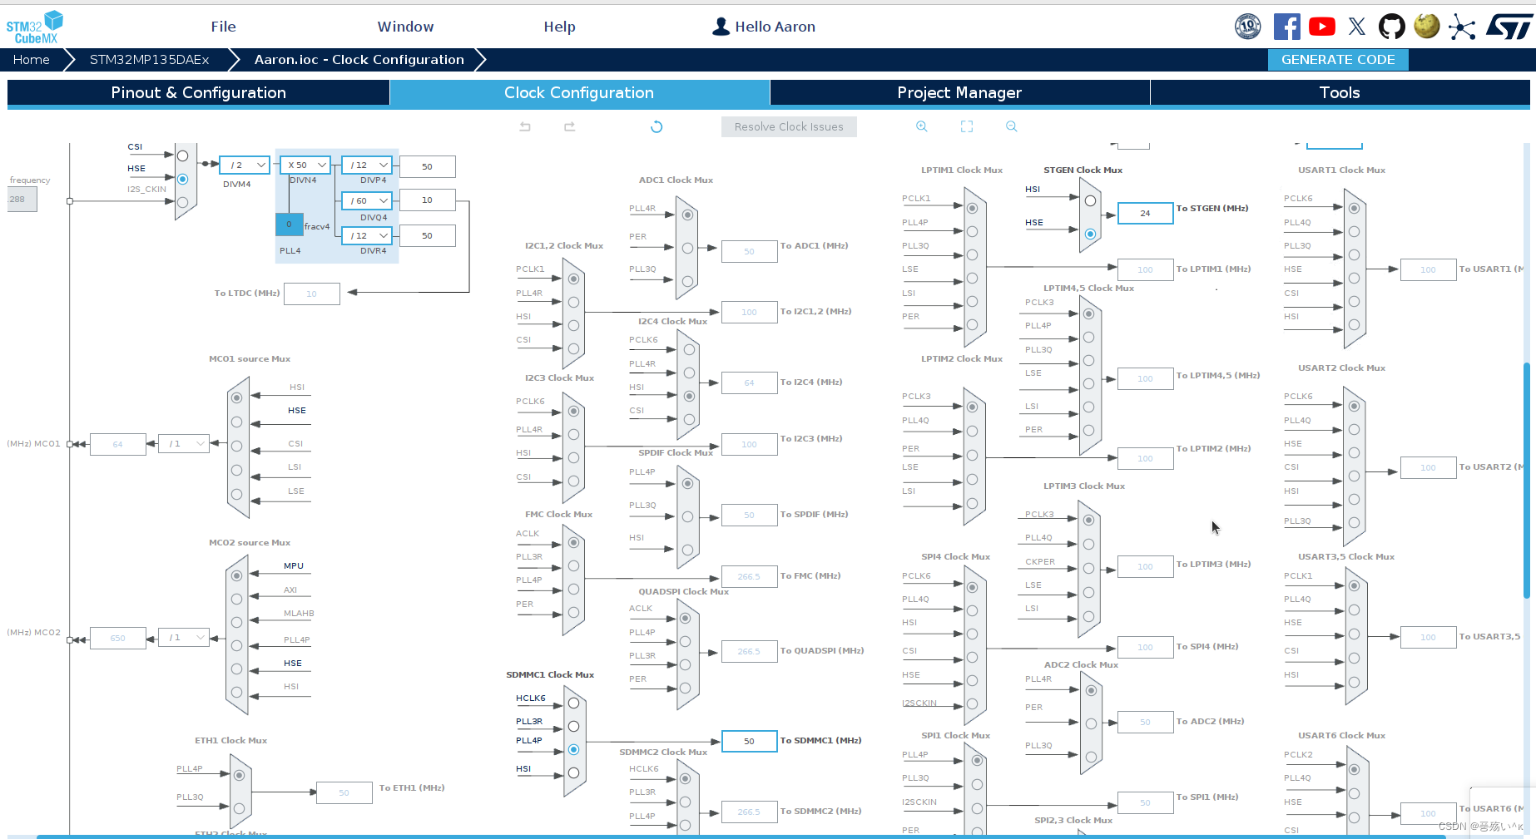Open the 10-year anniversary badge icon

(x=1248, y=27)
